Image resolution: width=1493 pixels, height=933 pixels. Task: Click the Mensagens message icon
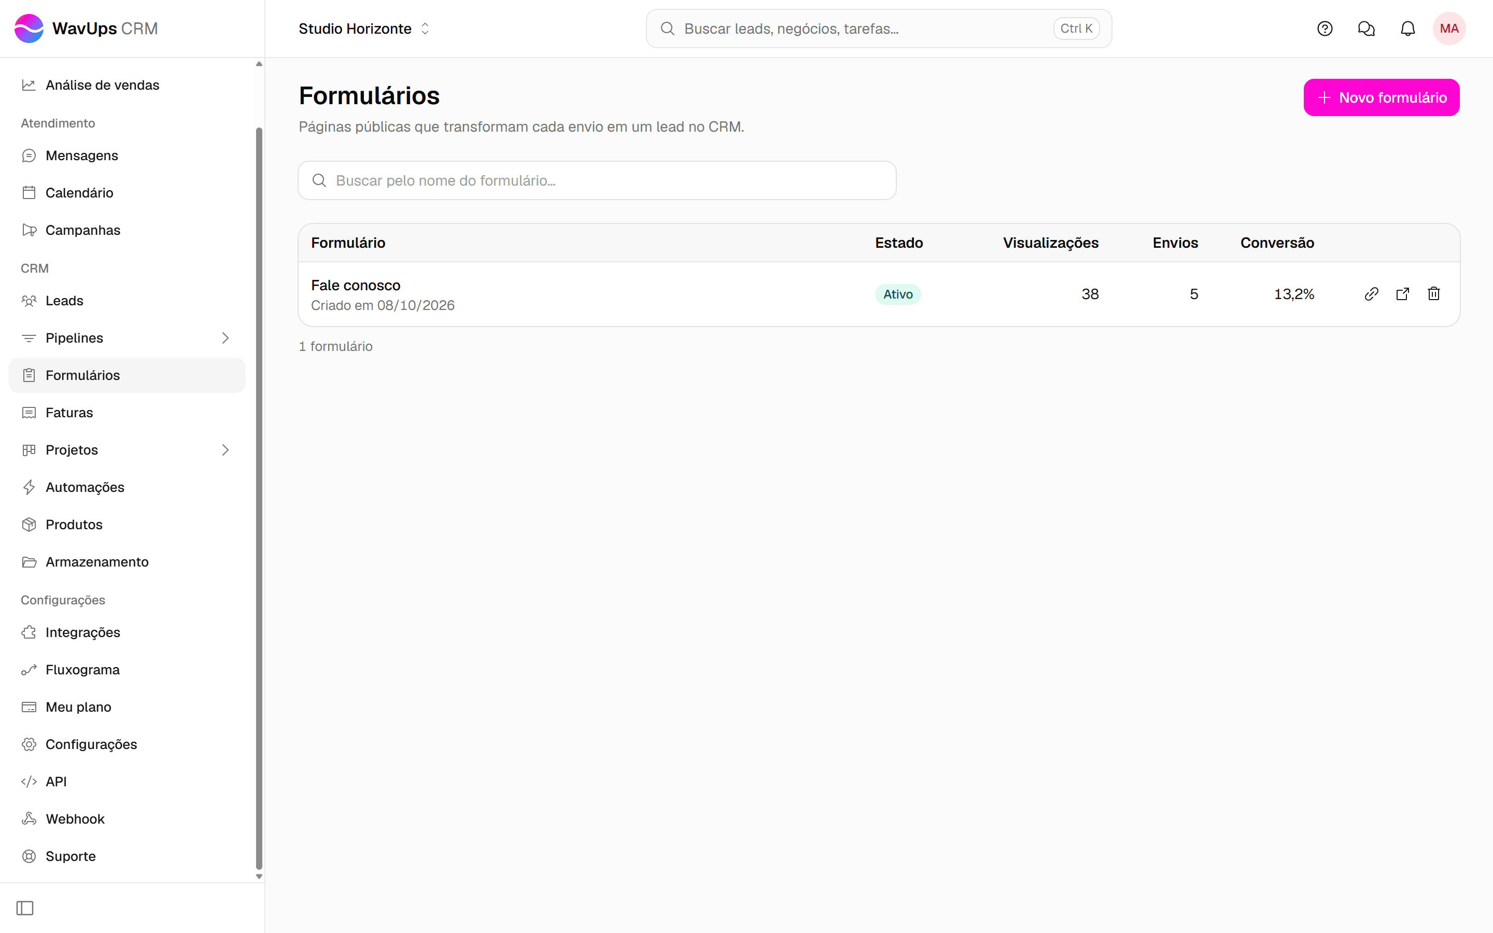point(29,155)
